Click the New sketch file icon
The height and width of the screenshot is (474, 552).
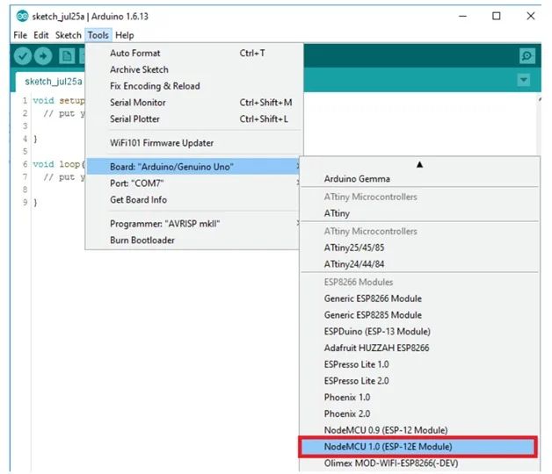pos(67,56)
